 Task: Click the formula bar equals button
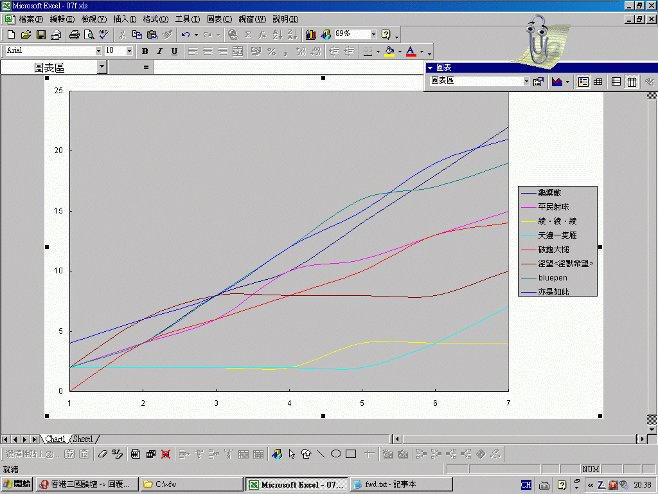coord(146,67)
